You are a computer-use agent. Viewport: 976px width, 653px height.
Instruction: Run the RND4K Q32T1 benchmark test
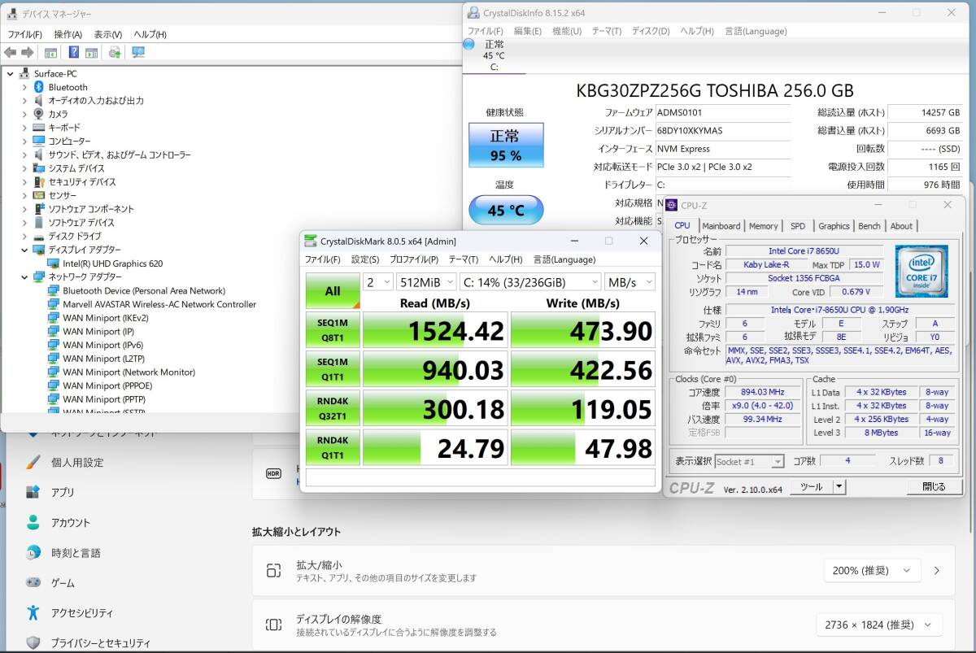(x=333, y=409)
